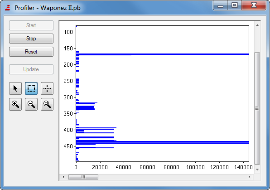This screenshot has height=190, width=270.
Task: Click the zoom in magnifier
Action: pyautogui.click(x=15, y=104)
